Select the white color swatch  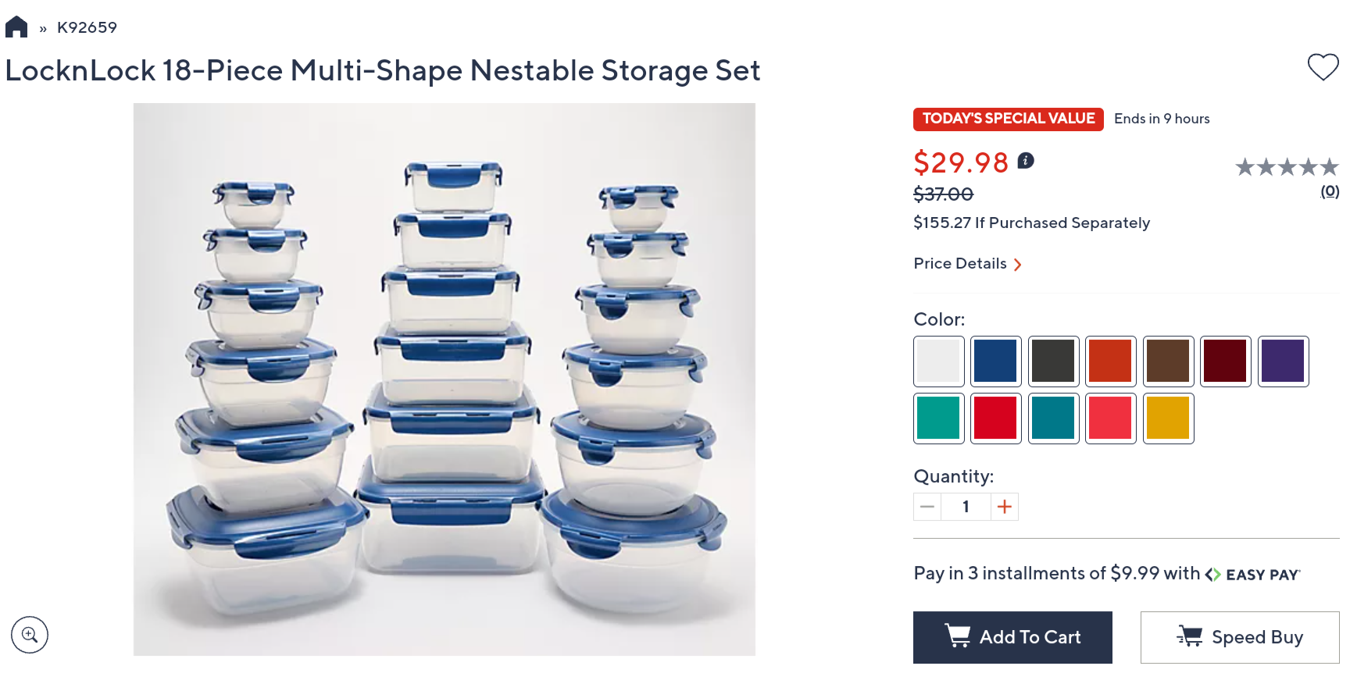point(938,361)
